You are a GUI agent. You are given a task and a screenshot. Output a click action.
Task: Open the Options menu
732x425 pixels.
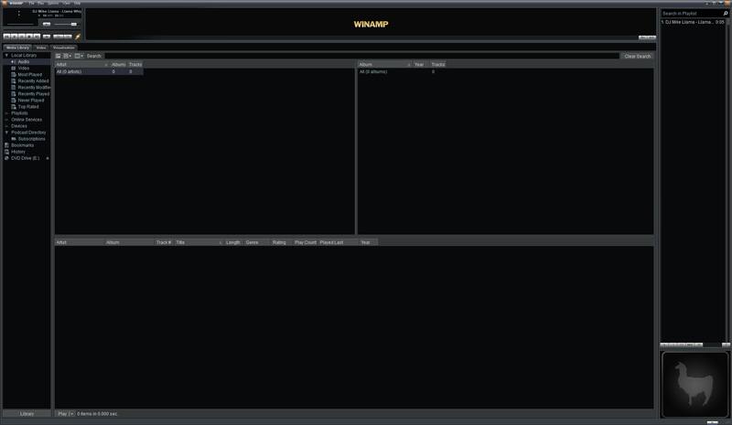coord(53,4)
